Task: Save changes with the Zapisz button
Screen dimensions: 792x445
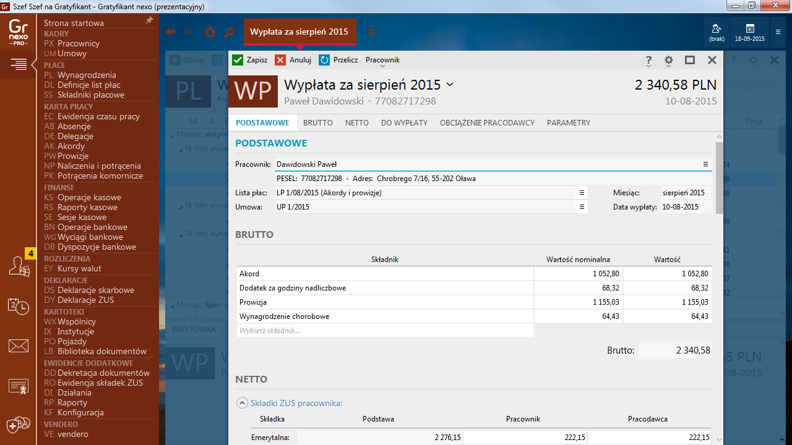Action: point(250,60)
